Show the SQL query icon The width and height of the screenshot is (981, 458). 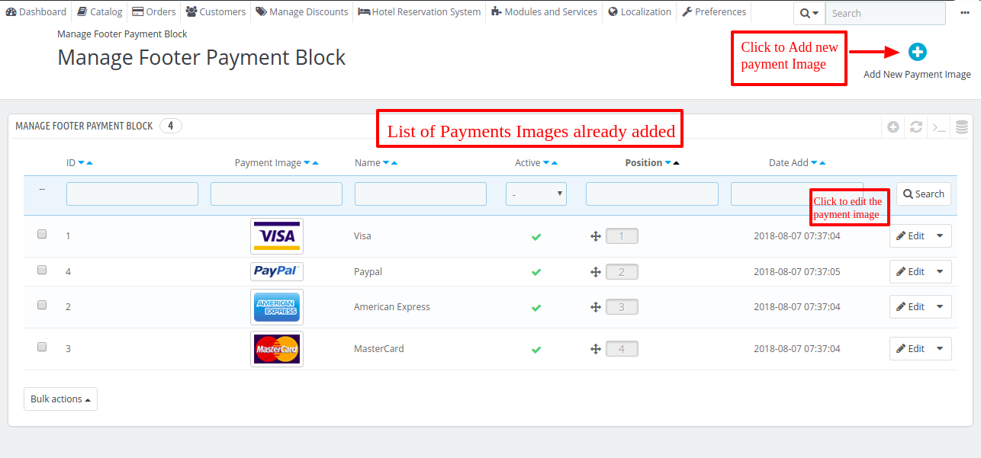[939, 127]
